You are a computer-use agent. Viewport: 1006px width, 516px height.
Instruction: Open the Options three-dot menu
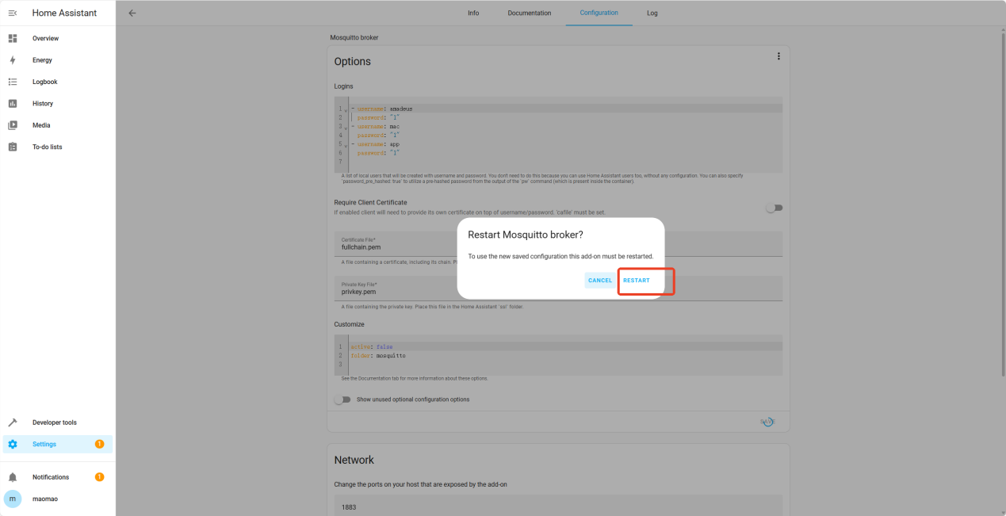tap(778, 56)
